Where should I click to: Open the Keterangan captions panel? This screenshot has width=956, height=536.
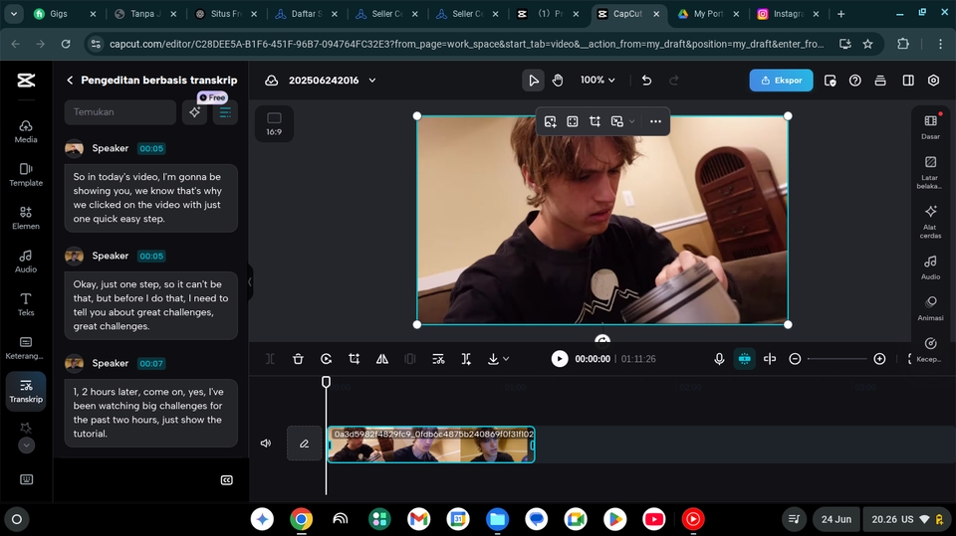tap(26, 347)
